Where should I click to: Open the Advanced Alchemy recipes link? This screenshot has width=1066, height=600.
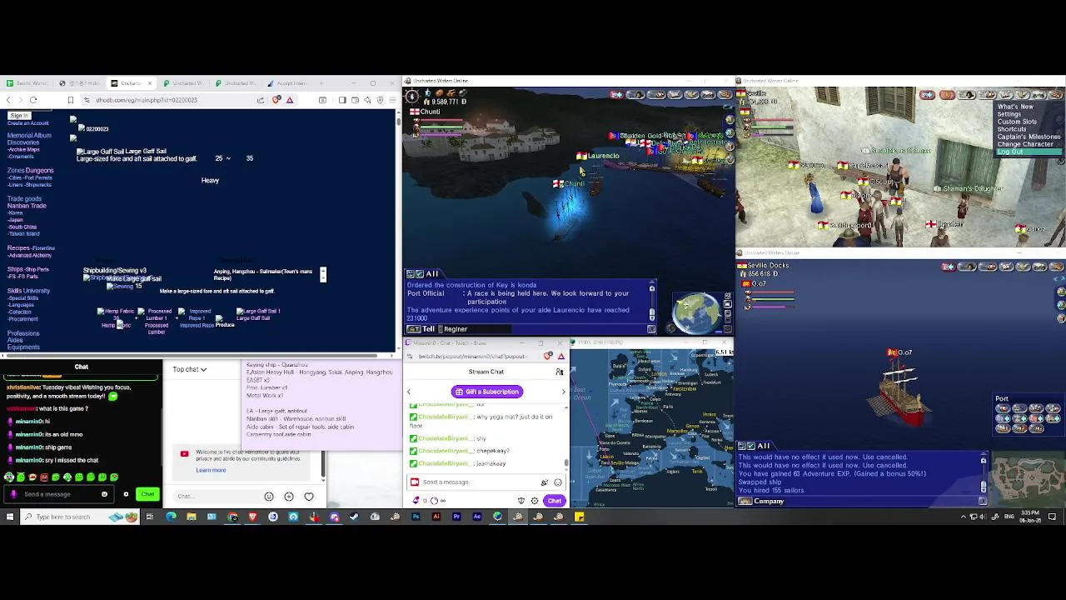(31, 255)
